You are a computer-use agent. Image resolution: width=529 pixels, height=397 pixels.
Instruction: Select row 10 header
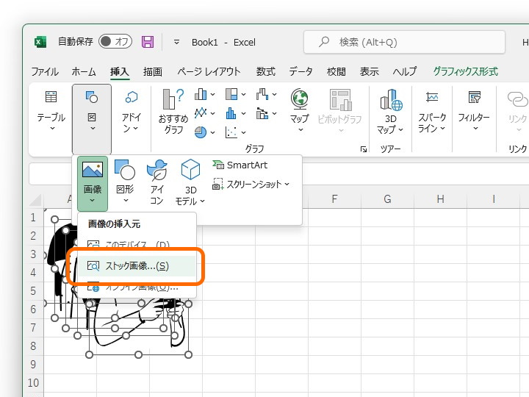coord(33,382)
